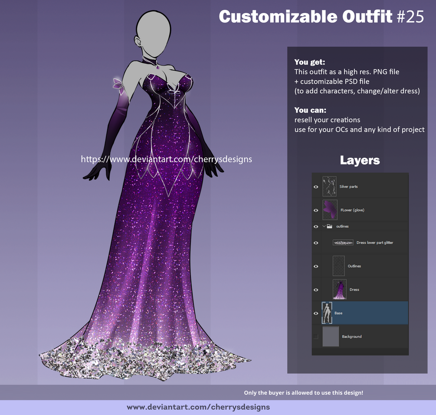Click the "Background" layer name

(352, 337)
